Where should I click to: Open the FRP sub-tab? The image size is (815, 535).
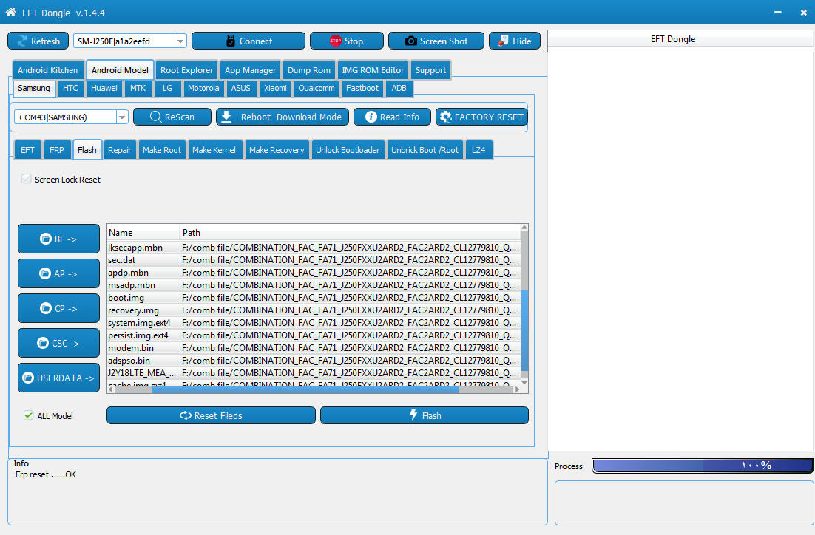point(57,150)
